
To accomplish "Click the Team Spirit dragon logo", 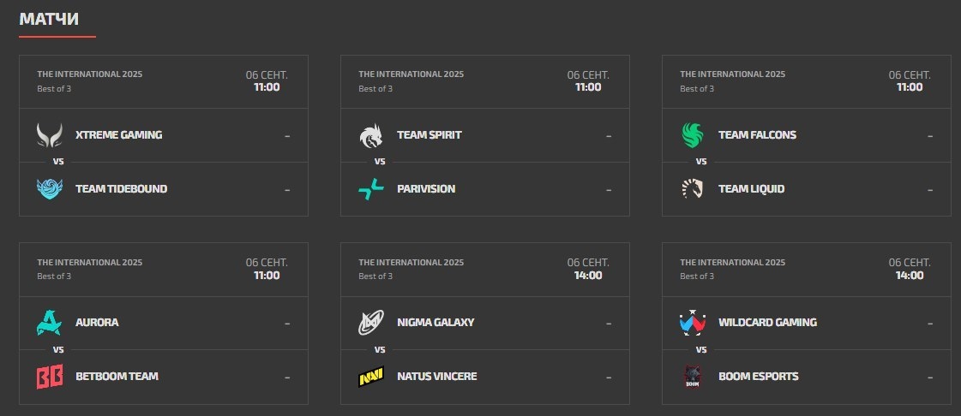I will click(370, 135).
